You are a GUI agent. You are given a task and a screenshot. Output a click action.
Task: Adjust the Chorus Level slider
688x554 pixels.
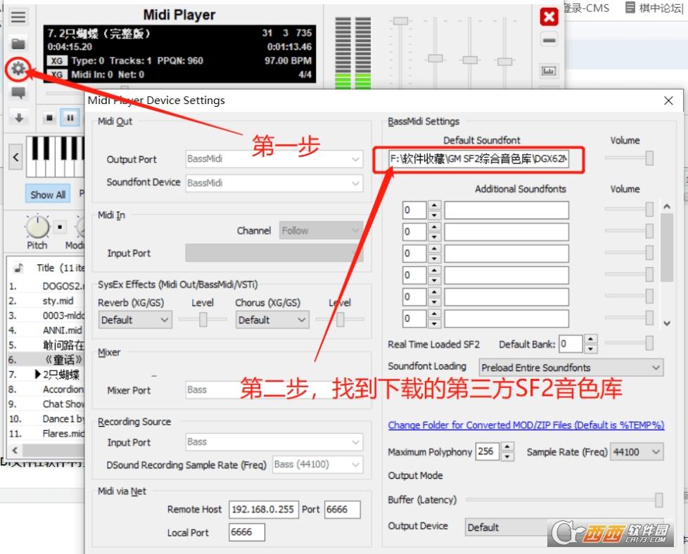[340, 319]
